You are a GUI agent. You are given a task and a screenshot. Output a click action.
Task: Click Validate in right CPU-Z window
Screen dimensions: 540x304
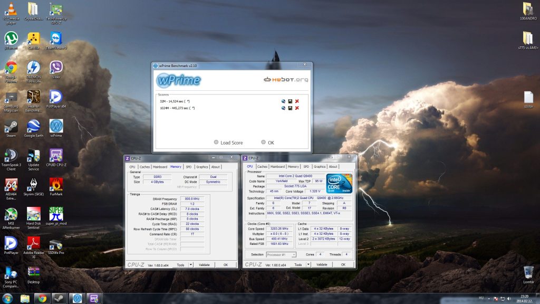pyautogui.click(x=322, y=265)
